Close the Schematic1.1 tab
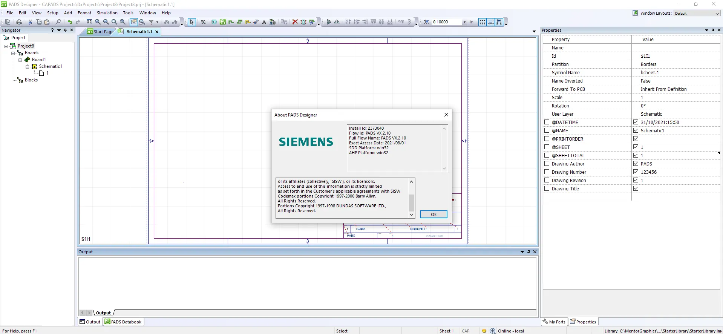The width and height of the screenshot is (723, 334). [x=157, y=32]
